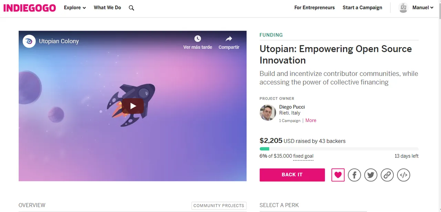
Task: Click the Start a Campaign link
Action: click(x=362, y=8)
